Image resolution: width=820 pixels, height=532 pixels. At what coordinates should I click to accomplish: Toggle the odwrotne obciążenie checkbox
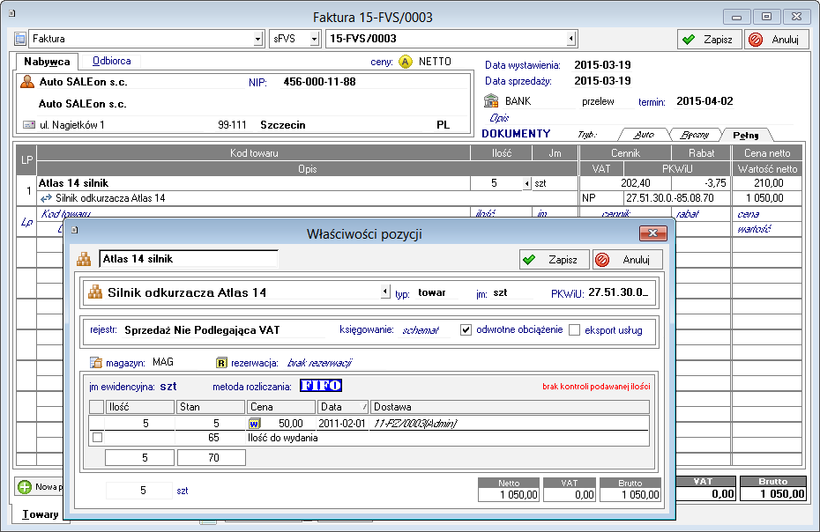[466, 330]
